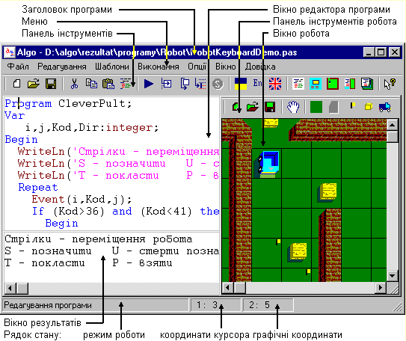Activate context help pointer with question mark
The height and width of the screenshot is (341, 406).
390,84
